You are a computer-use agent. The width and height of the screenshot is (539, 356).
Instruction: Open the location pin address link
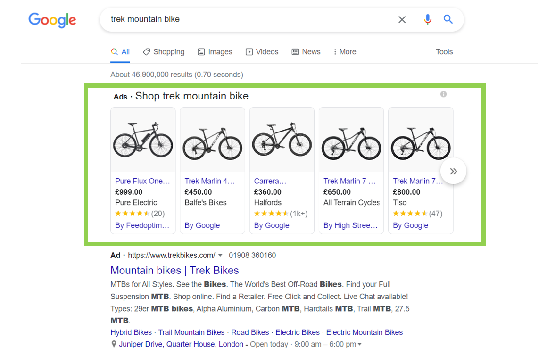click(181, 344)
